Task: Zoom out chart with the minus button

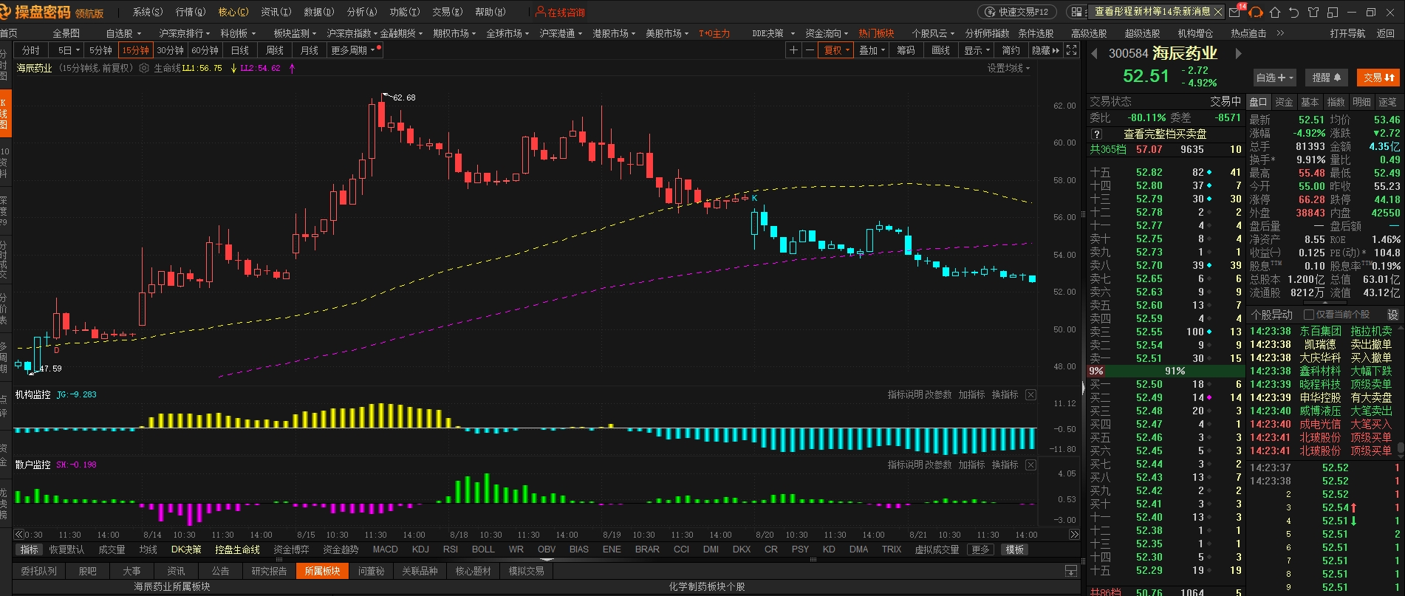Action: (x=810, y=50)
